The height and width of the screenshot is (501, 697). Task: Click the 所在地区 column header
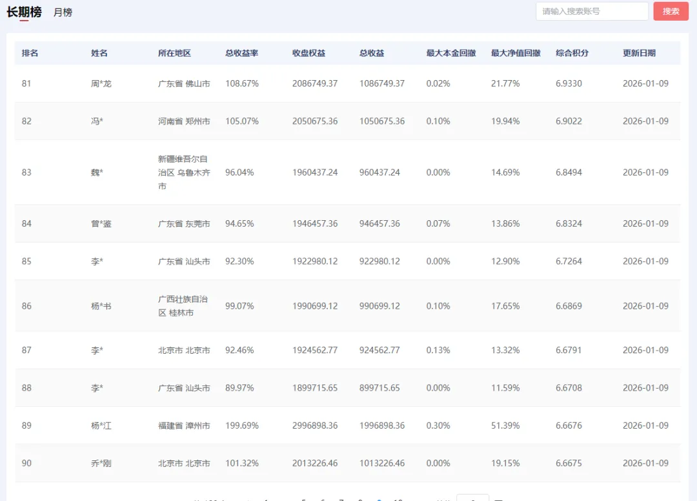pos(174,53)
